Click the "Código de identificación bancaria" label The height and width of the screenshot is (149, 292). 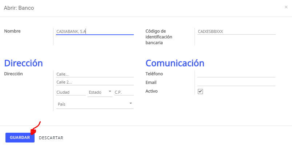coord(159,37)
